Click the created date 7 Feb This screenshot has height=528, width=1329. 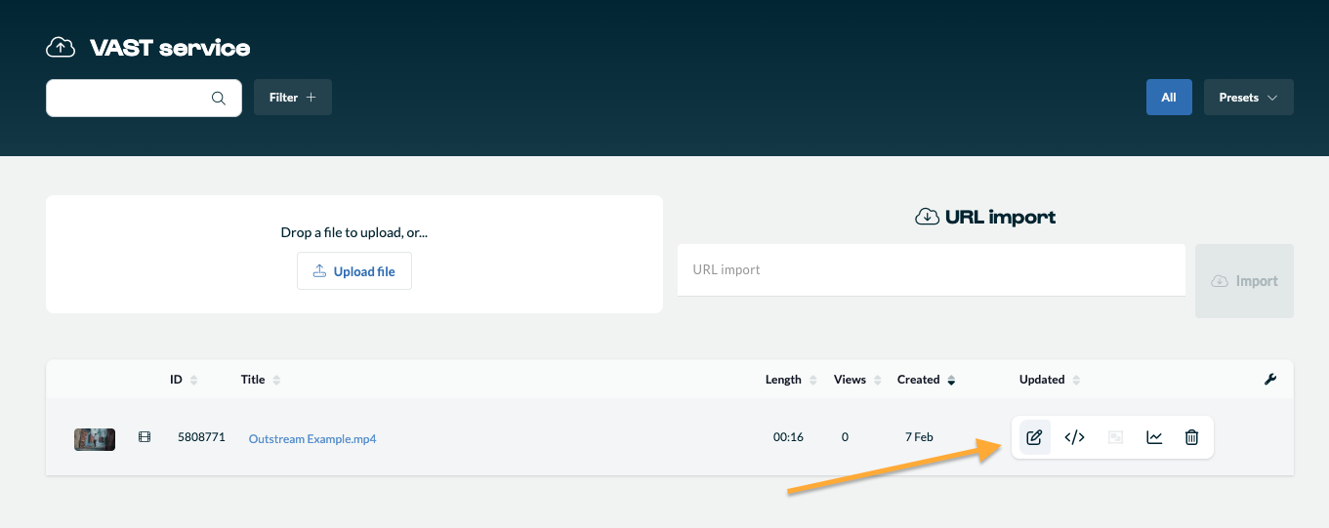919,437
